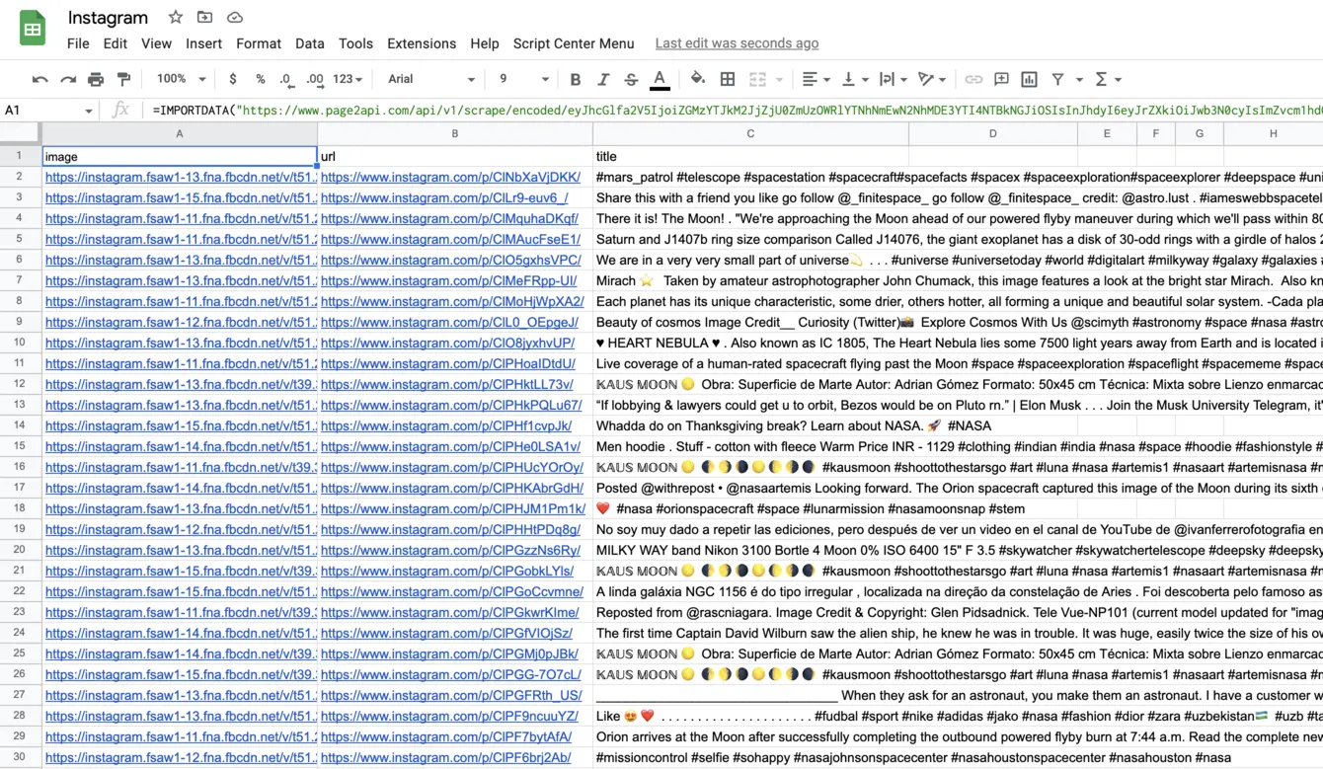The width and height of the screenshot is (1323, 769).
Task: Open the Extensions menu
Action: tap(422, 43)
